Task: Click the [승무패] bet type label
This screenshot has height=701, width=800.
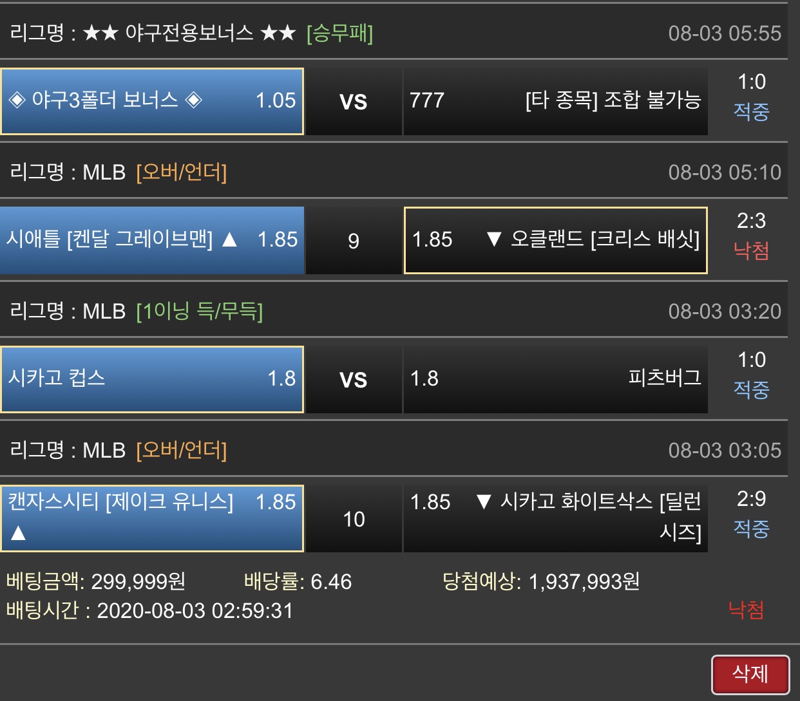Action: click(340, 32)
